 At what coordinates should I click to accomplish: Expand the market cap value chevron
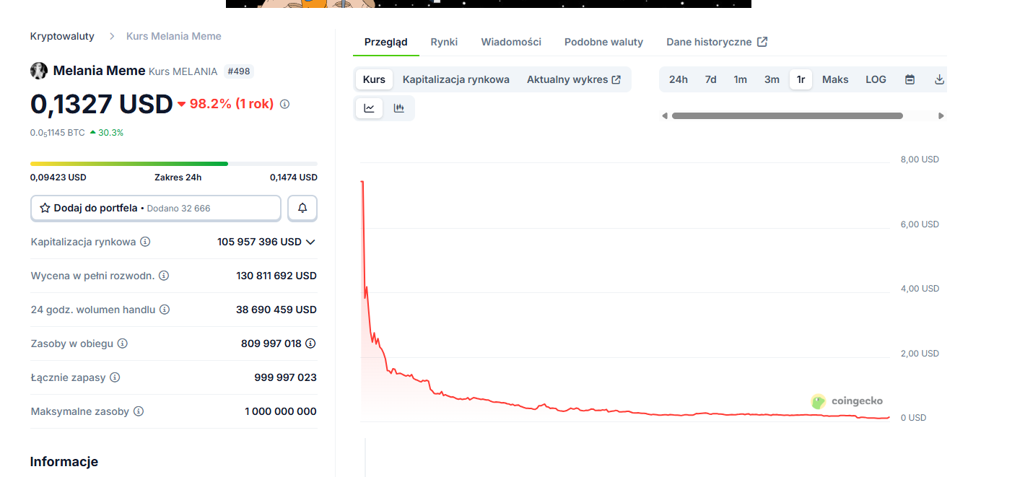310,242
